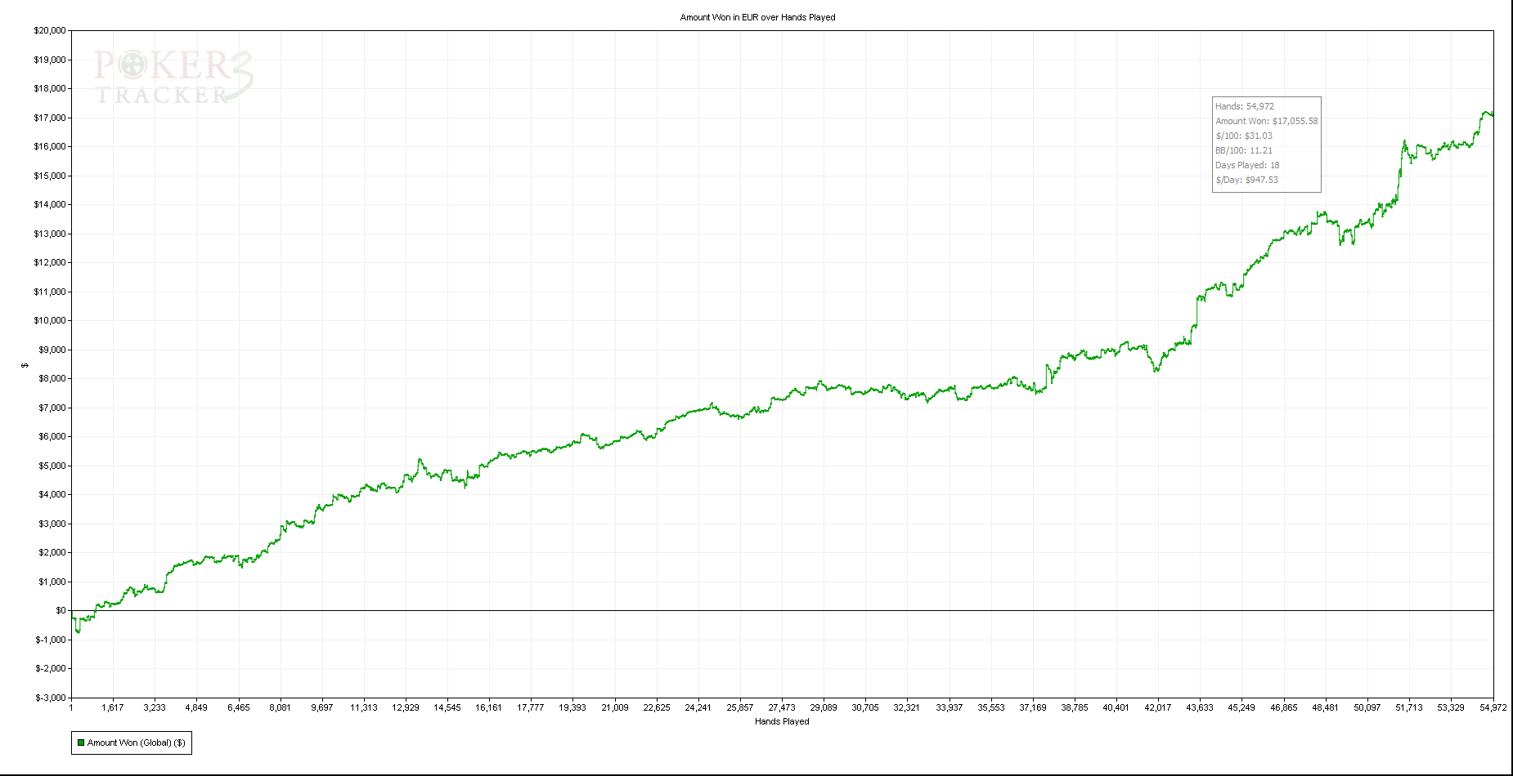Click the 45,249 x-axis tick label
Image resolution: width=1513 pixels, height=776 pixels.
pos(1241,707)
